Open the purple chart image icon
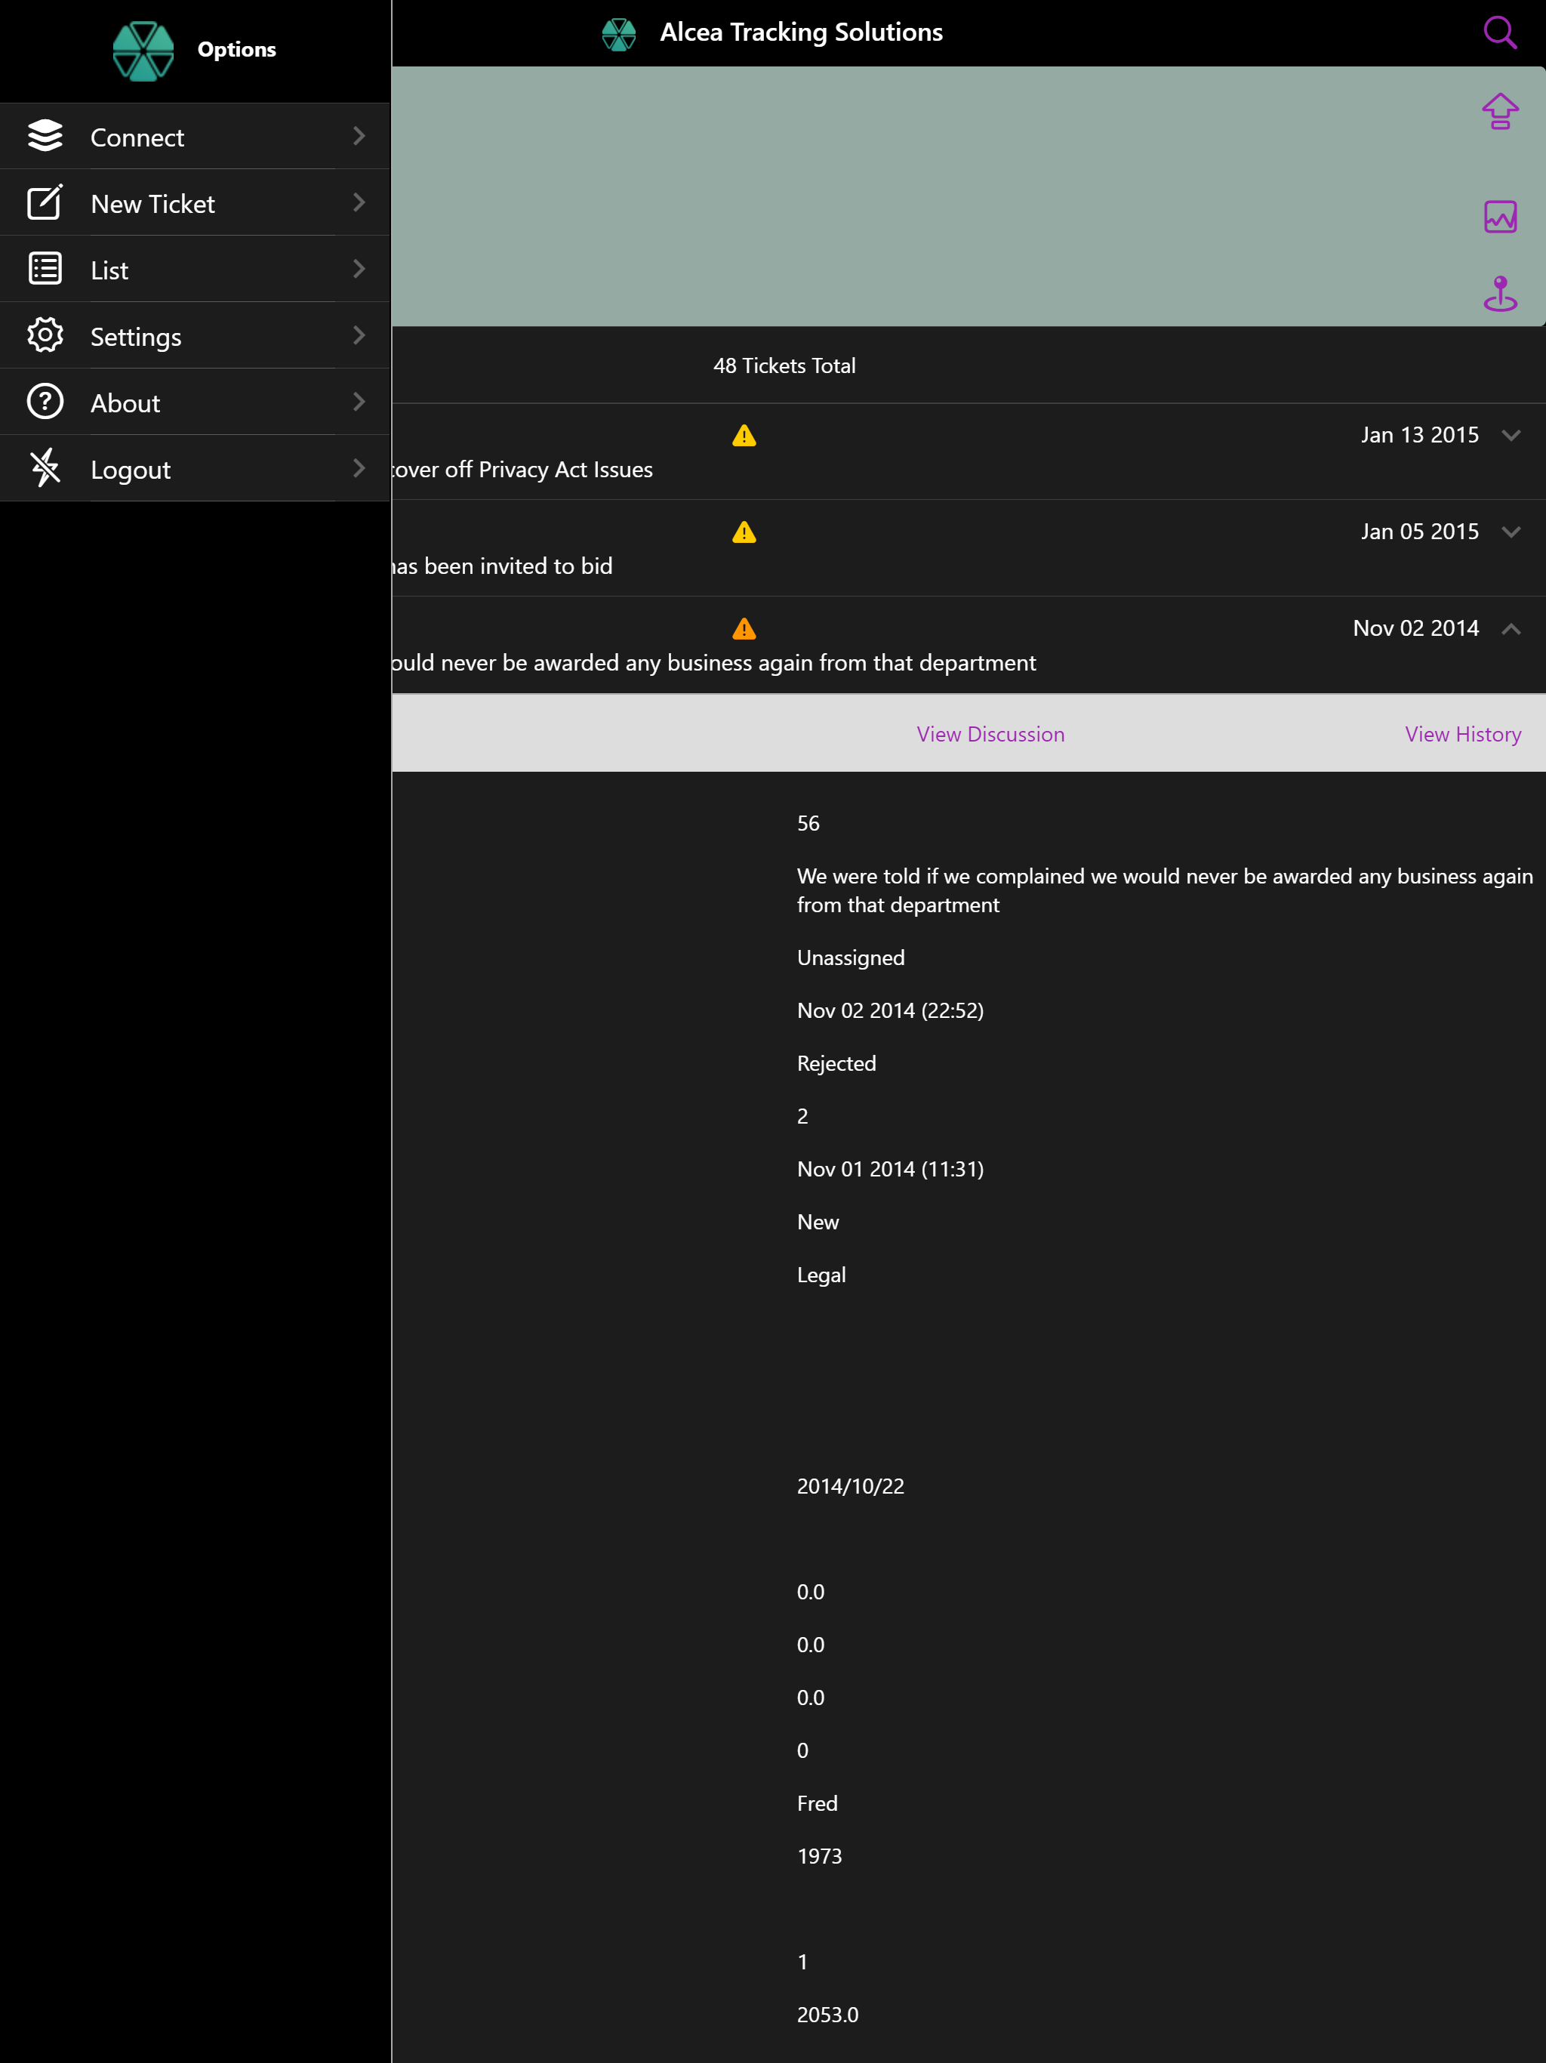 click(1499, 217)
